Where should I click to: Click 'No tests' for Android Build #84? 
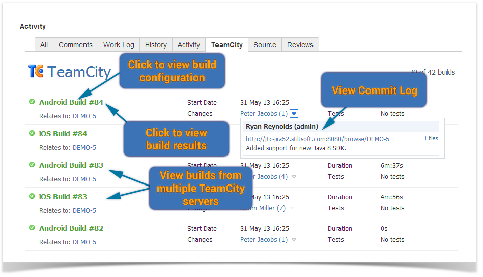coord(392,114)
